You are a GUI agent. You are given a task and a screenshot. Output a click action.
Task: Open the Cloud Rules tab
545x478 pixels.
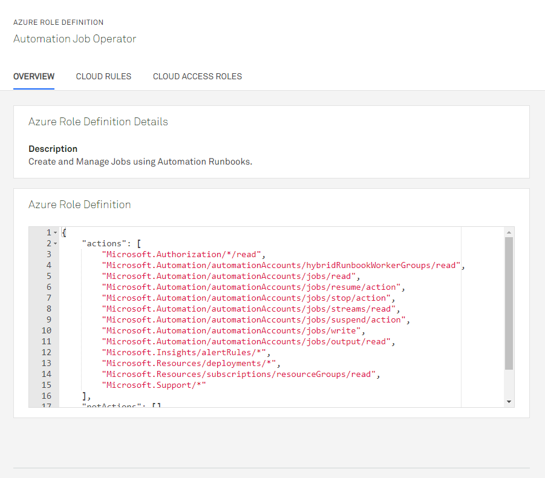point(103,76)
